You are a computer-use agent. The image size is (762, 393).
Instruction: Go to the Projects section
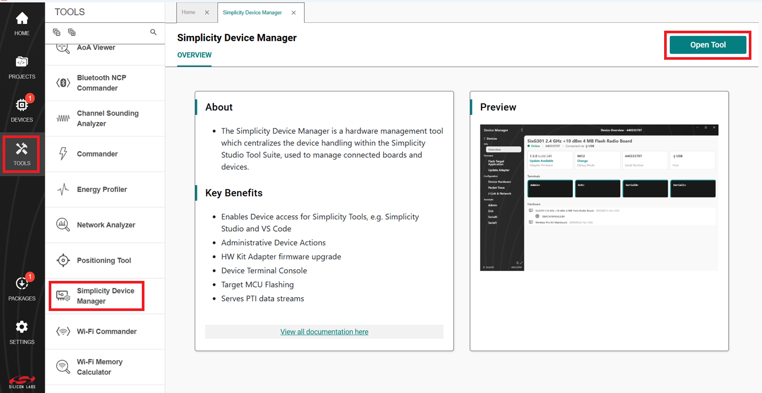pyautogui.click(x=22, y=68)
